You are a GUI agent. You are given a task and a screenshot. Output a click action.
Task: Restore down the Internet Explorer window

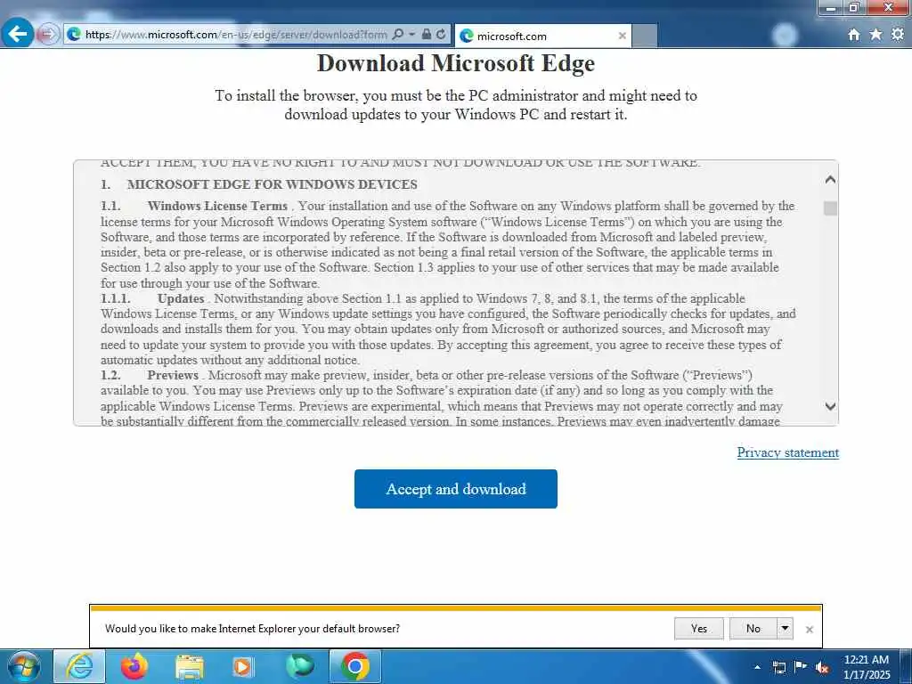point(854,7)
